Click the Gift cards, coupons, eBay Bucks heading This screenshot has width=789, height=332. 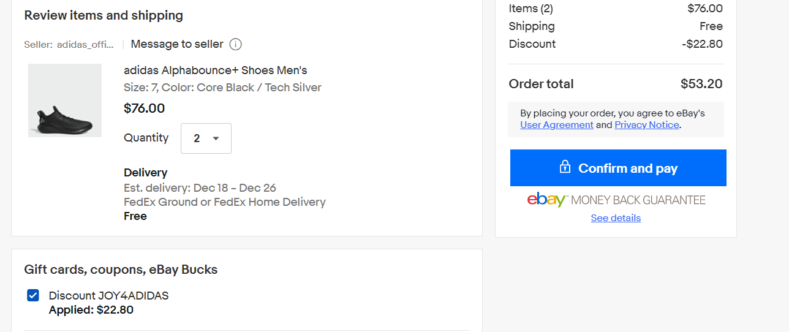(x=121, y=270)
